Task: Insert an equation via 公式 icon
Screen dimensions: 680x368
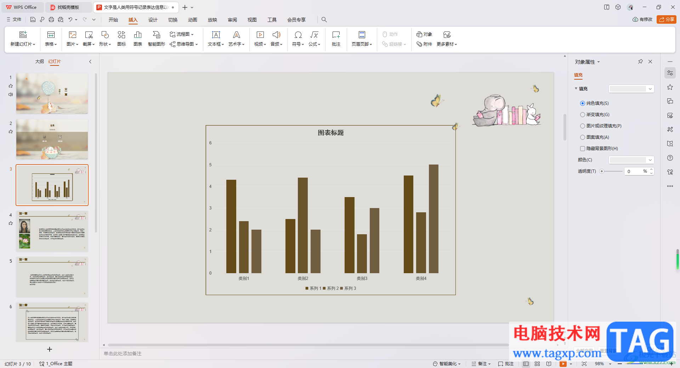Action: click(314, 35)
